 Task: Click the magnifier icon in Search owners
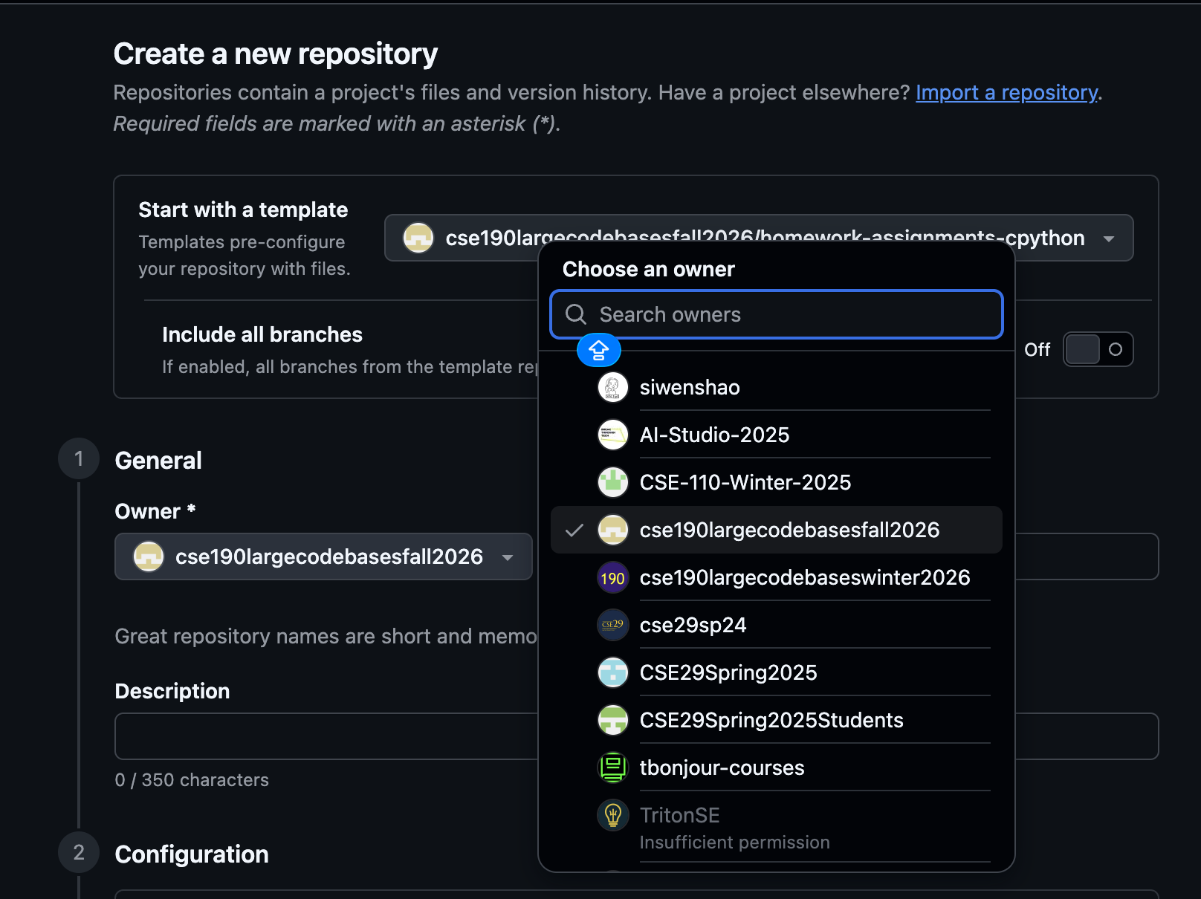tap(576, 314)
